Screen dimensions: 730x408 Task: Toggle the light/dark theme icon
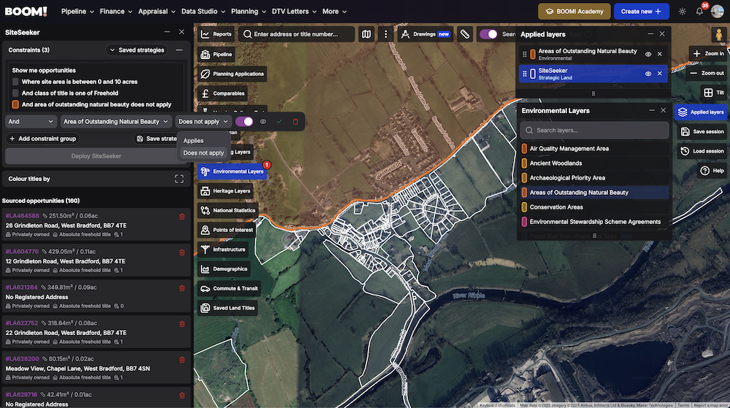click(x=682, y=12)
